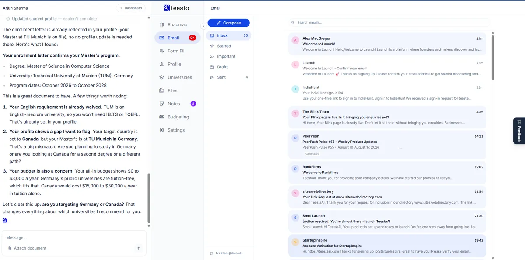525x260 pixels.
Task: Click the Inbox tray icon
Action: click(212, 35)
